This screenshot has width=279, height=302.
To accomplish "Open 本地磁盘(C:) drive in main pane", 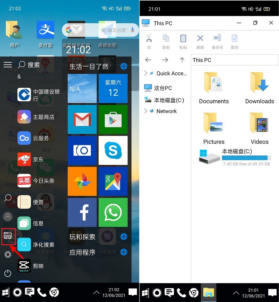I will [235, 157].
